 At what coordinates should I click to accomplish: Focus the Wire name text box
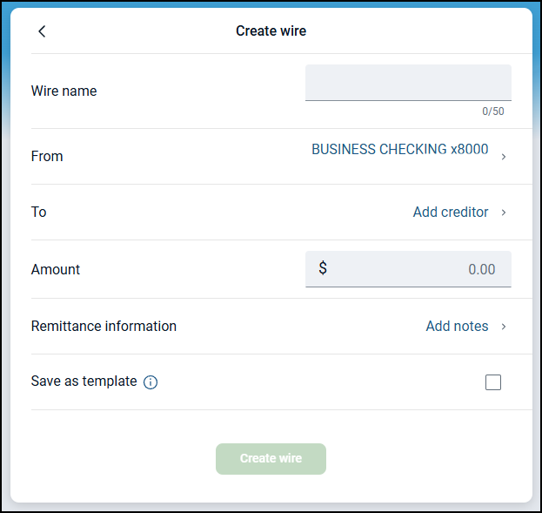click(408, 83)
